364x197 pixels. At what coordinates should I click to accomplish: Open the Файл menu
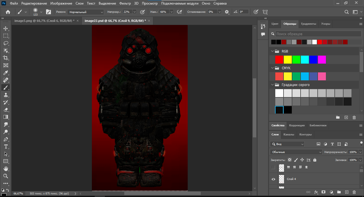[x=14, y=3]
